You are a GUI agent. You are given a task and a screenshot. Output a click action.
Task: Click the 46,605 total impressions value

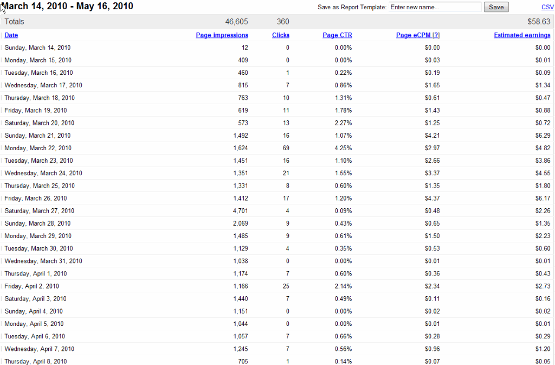236,22
